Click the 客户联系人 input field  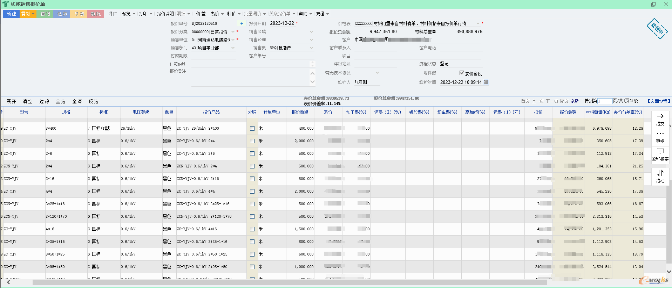point(375,48)
